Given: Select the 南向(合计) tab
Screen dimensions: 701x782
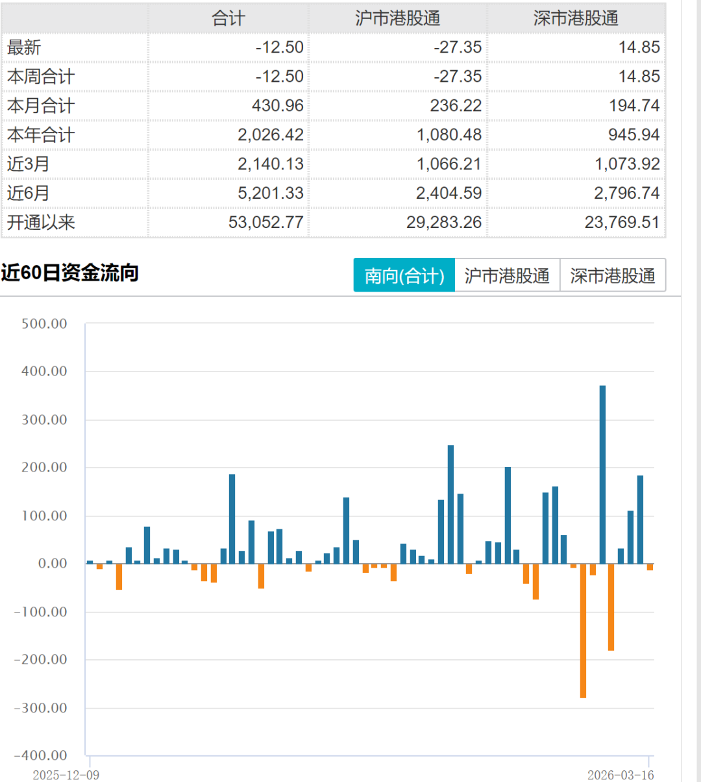Looking at the screenshot, I should 404,275.
